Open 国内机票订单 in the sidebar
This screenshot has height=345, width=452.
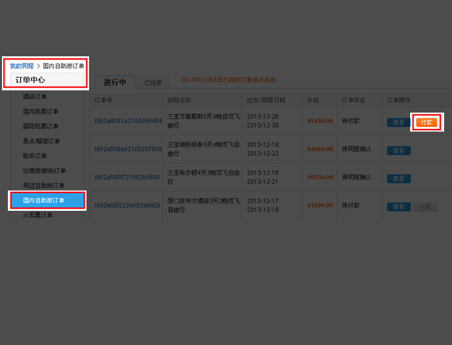pos(41,111)
